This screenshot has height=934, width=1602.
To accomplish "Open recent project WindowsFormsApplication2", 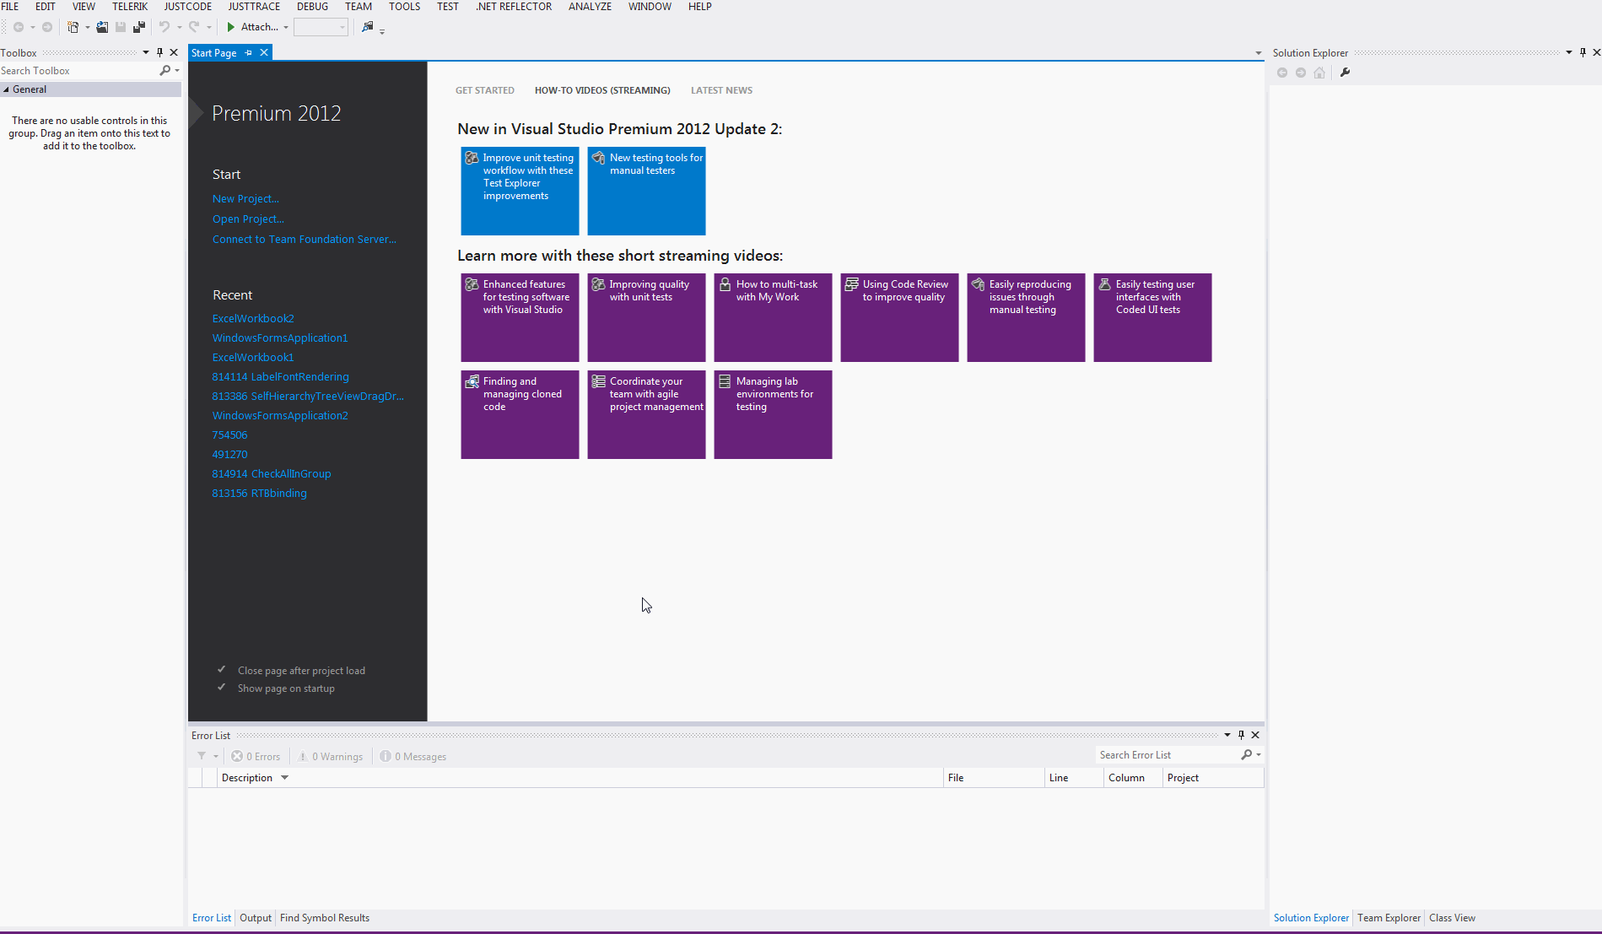I will click(280, 415).
